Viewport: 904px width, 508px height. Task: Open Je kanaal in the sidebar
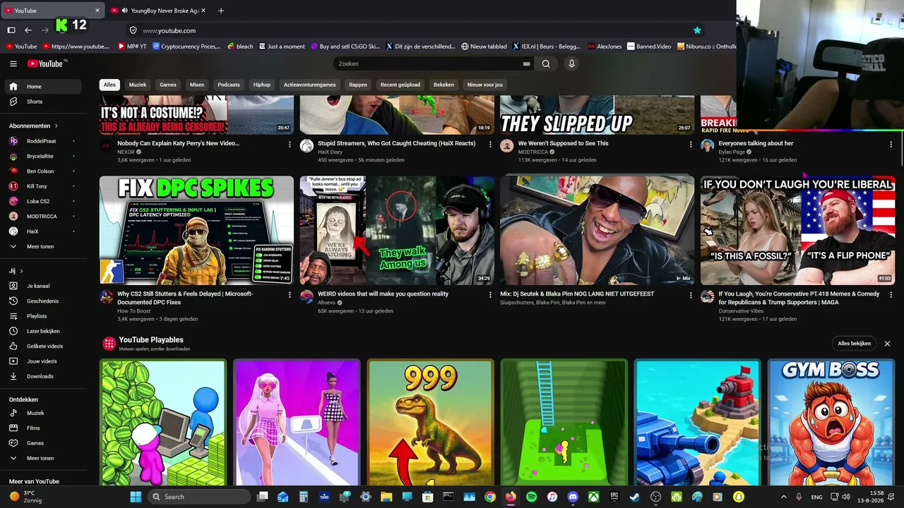pos(44,286)
